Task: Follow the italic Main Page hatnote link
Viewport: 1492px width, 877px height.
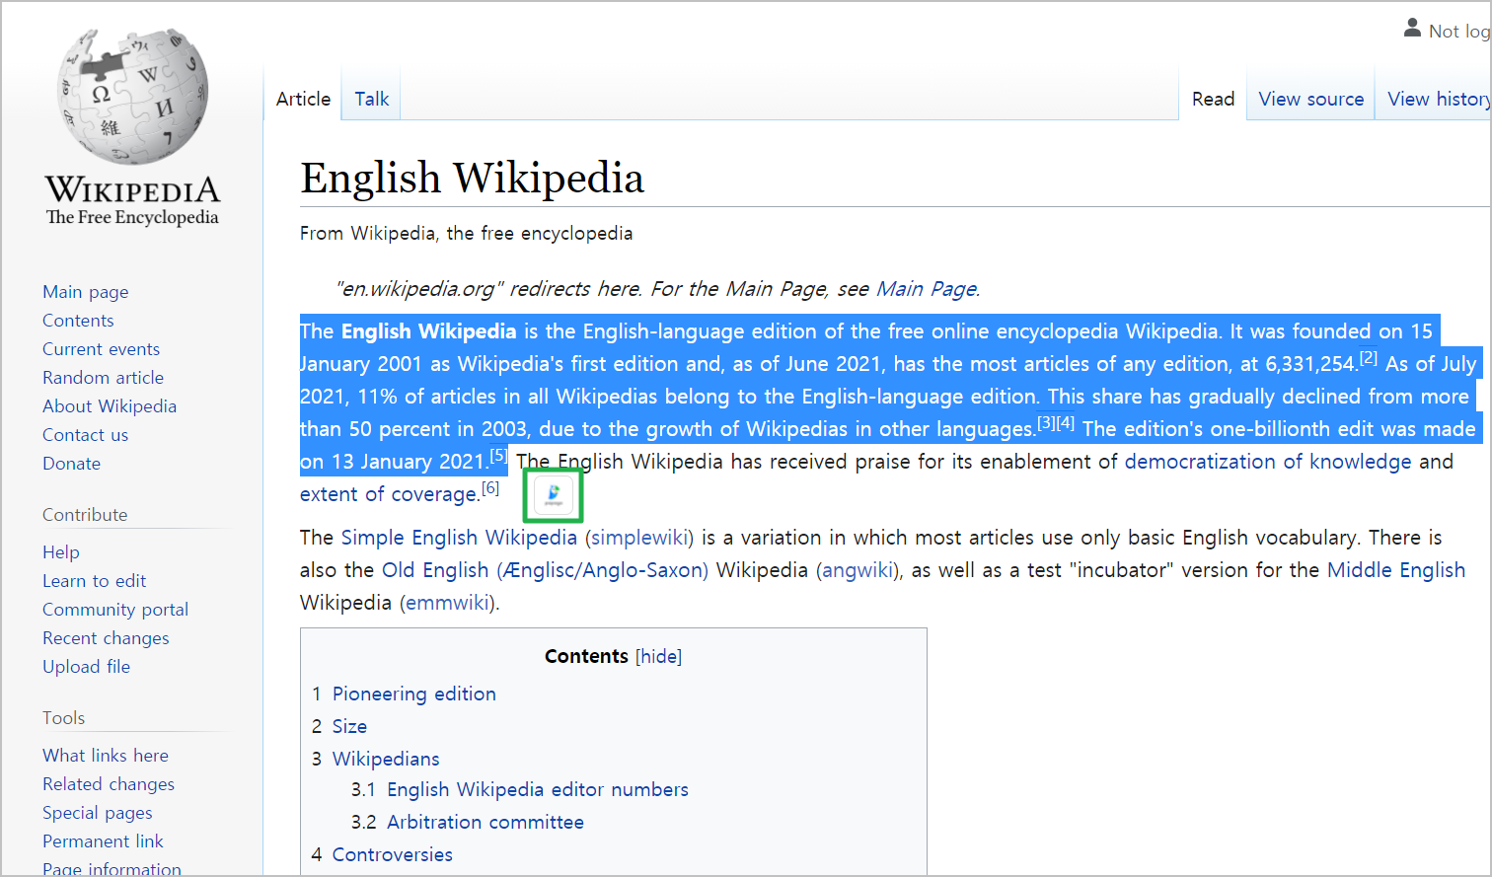Action: (926, 289)
